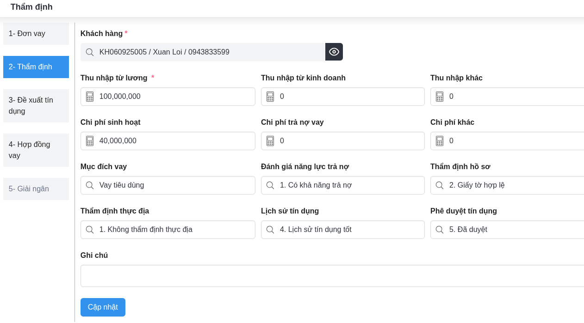Open the 4- Hợp đồng vay tab
Screen dimensions: 584x323
pyautogui.click(x=36, y=150)
